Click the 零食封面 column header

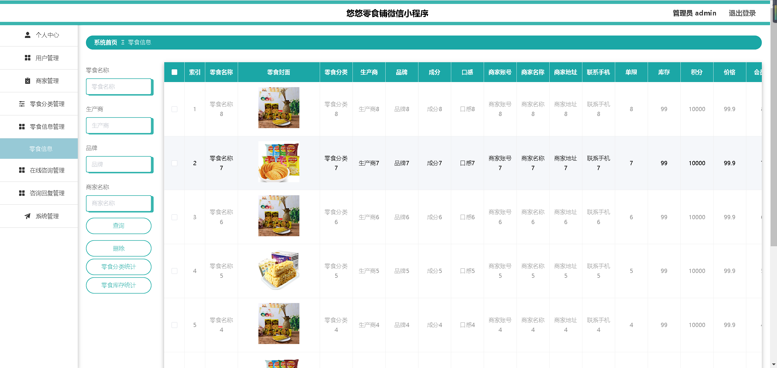279,72
